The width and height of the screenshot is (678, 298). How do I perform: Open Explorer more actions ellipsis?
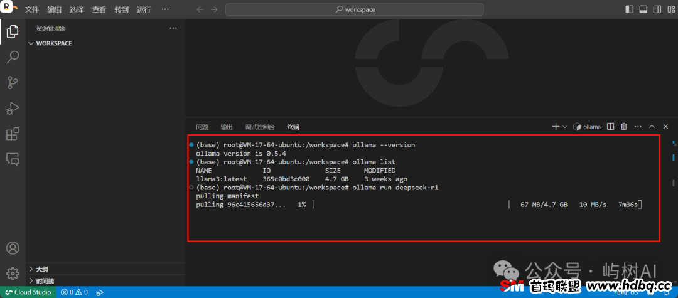point(173,28)
